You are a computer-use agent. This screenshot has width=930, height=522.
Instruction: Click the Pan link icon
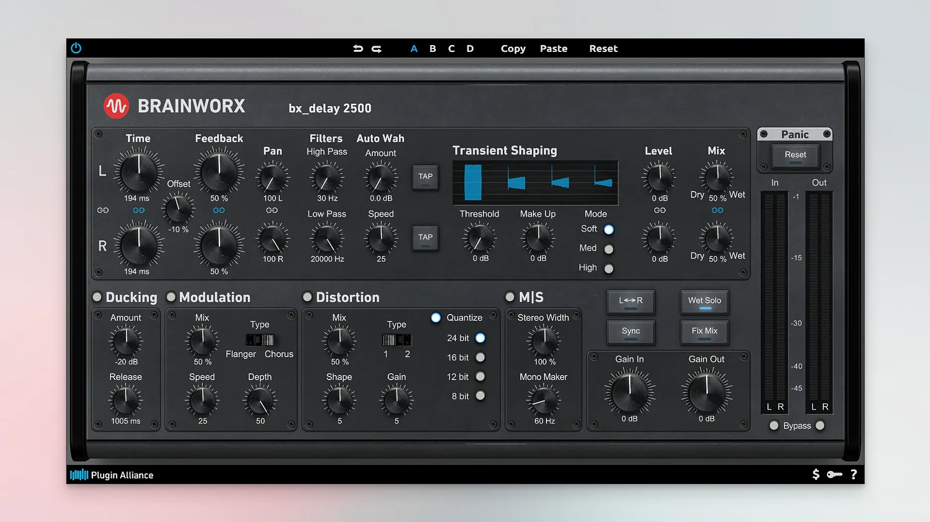272,210
